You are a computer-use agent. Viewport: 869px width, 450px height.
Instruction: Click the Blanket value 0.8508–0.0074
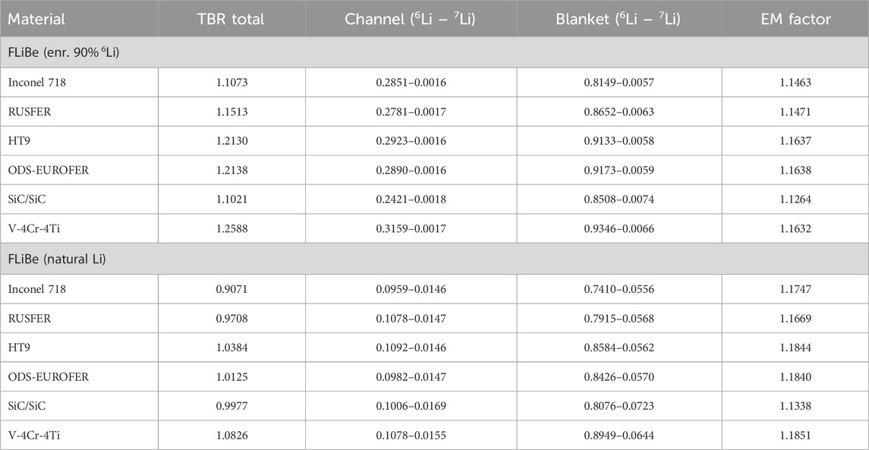(619, 200)
